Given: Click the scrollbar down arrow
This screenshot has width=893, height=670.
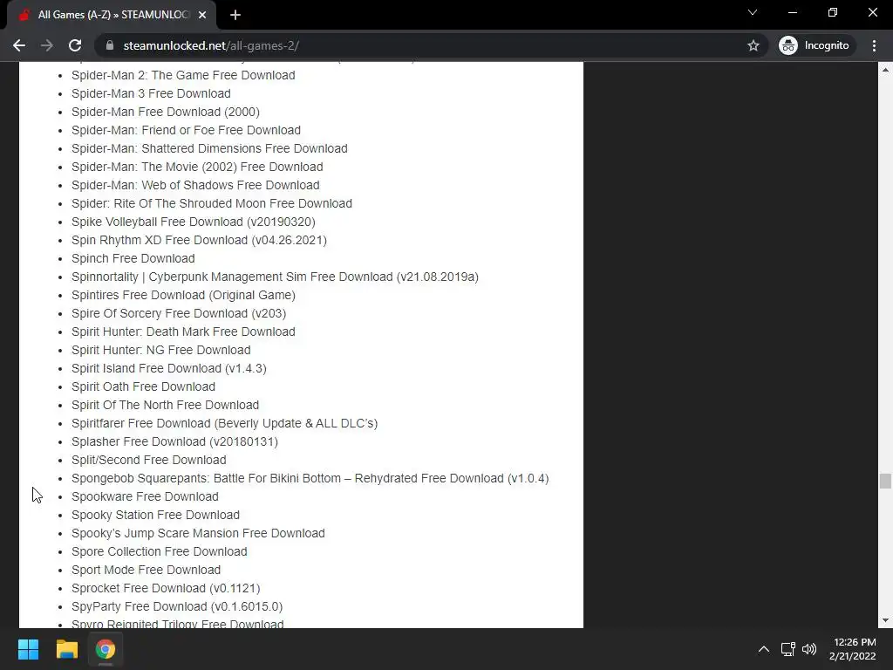Looking at the screenshot, I should pos(885,620).
